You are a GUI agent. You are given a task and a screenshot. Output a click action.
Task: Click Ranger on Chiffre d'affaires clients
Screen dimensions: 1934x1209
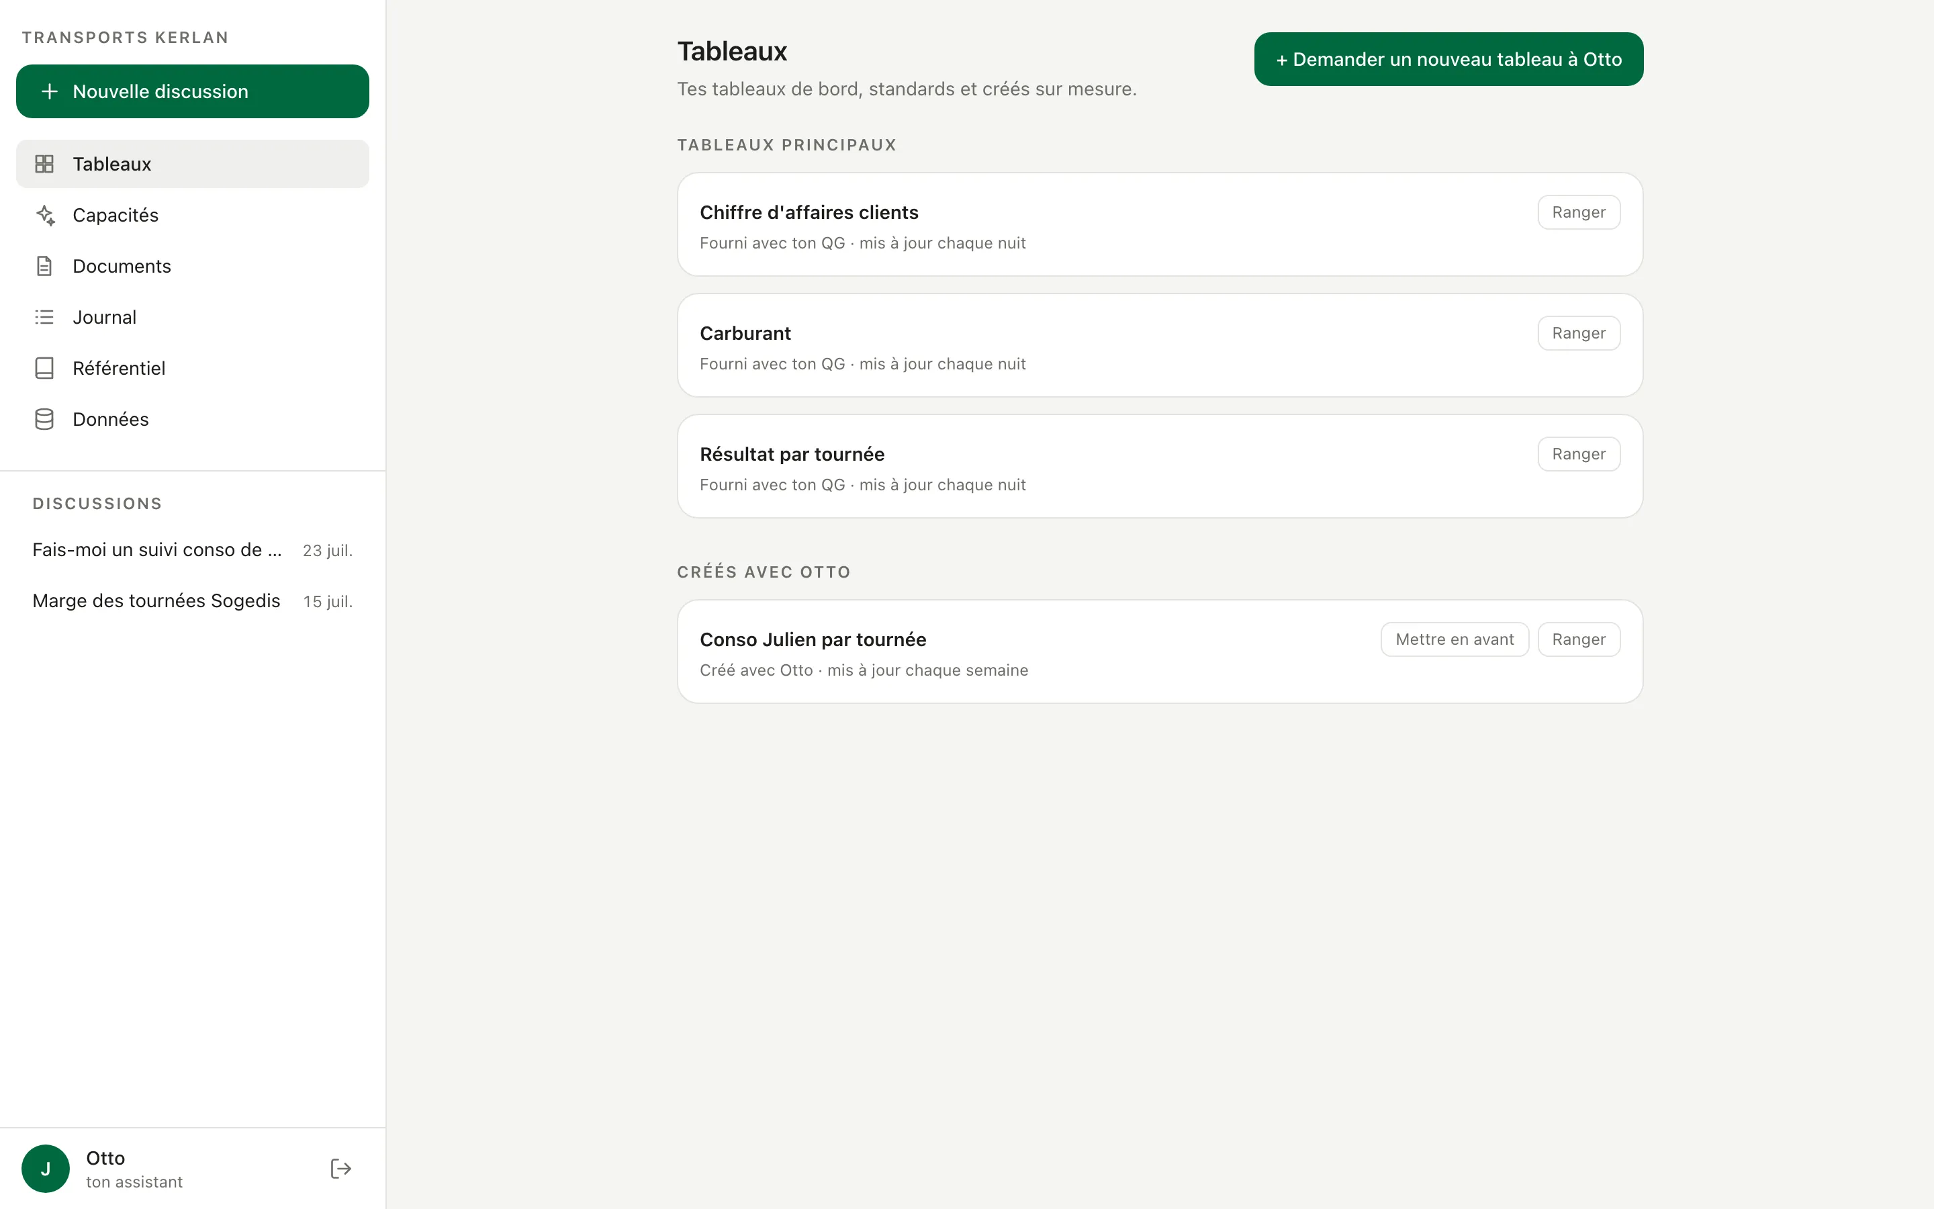pos(1578,213)
